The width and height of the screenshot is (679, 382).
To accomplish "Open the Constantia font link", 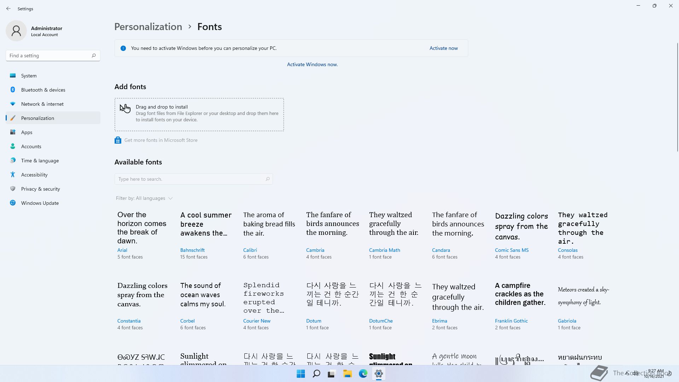I will [x=129, y=321].
